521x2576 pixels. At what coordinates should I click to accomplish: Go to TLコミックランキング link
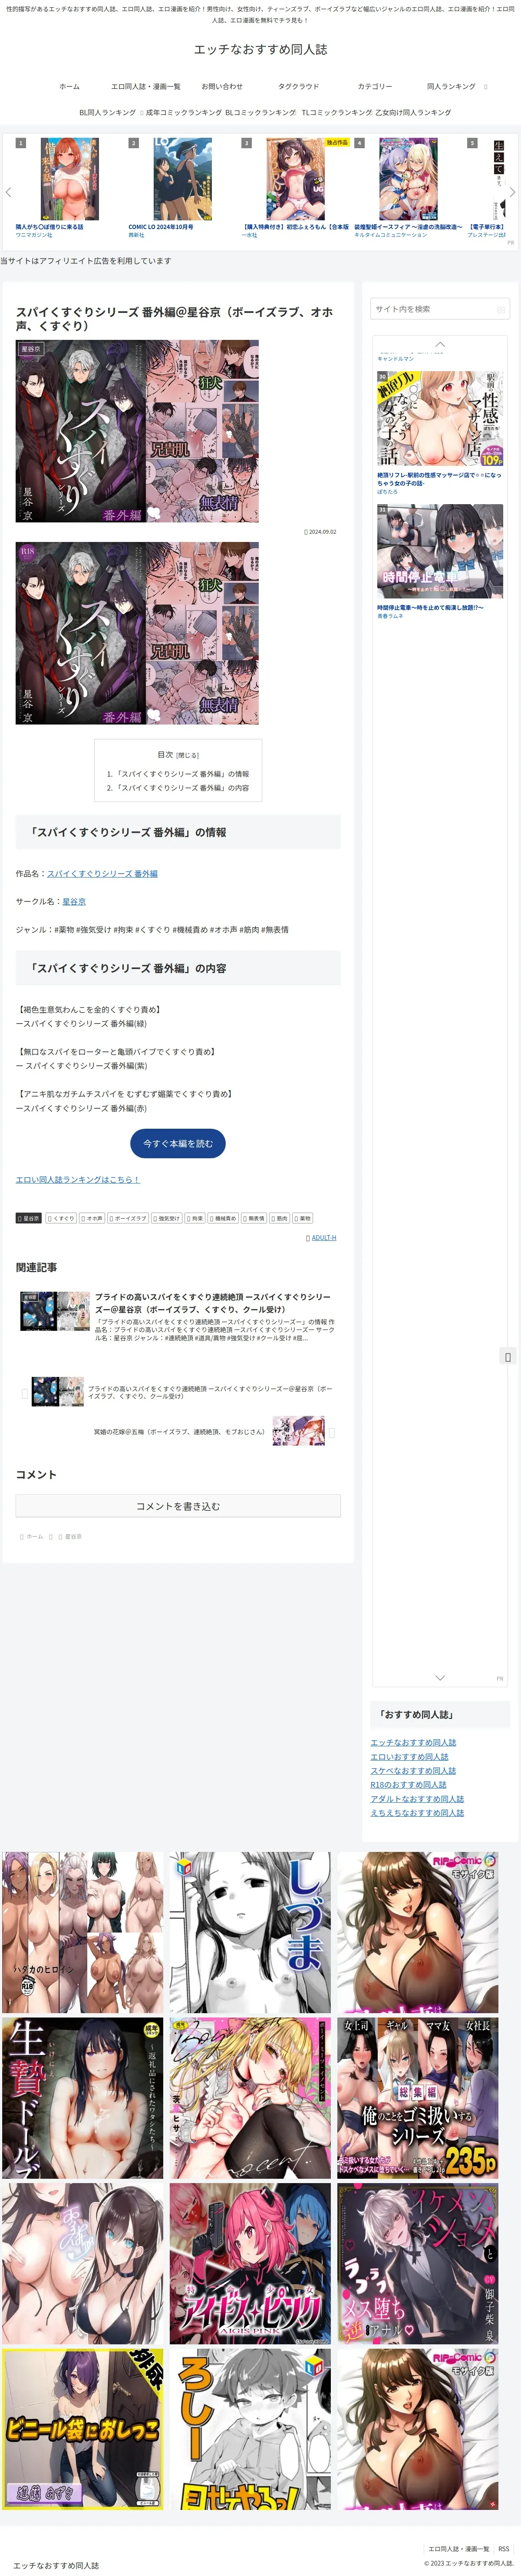tap(336, 112)
